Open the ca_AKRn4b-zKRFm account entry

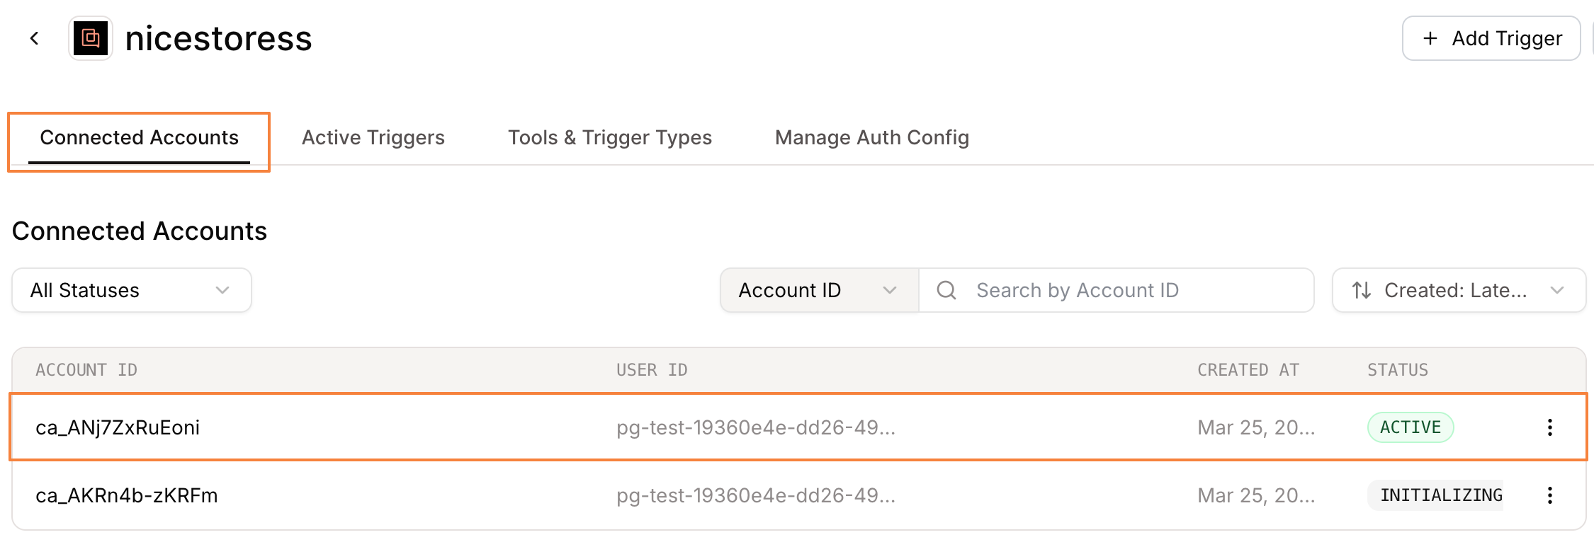click(127, 495)
